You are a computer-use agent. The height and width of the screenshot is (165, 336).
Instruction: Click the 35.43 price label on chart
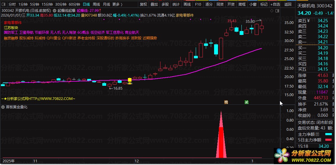(x=232, y=21)
